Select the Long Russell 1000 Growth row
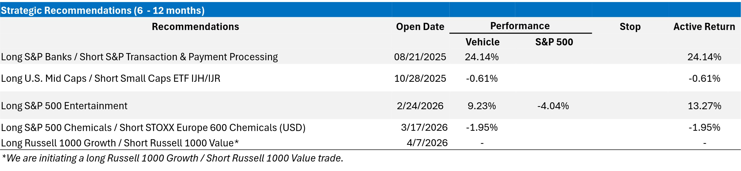 [120, 143]
